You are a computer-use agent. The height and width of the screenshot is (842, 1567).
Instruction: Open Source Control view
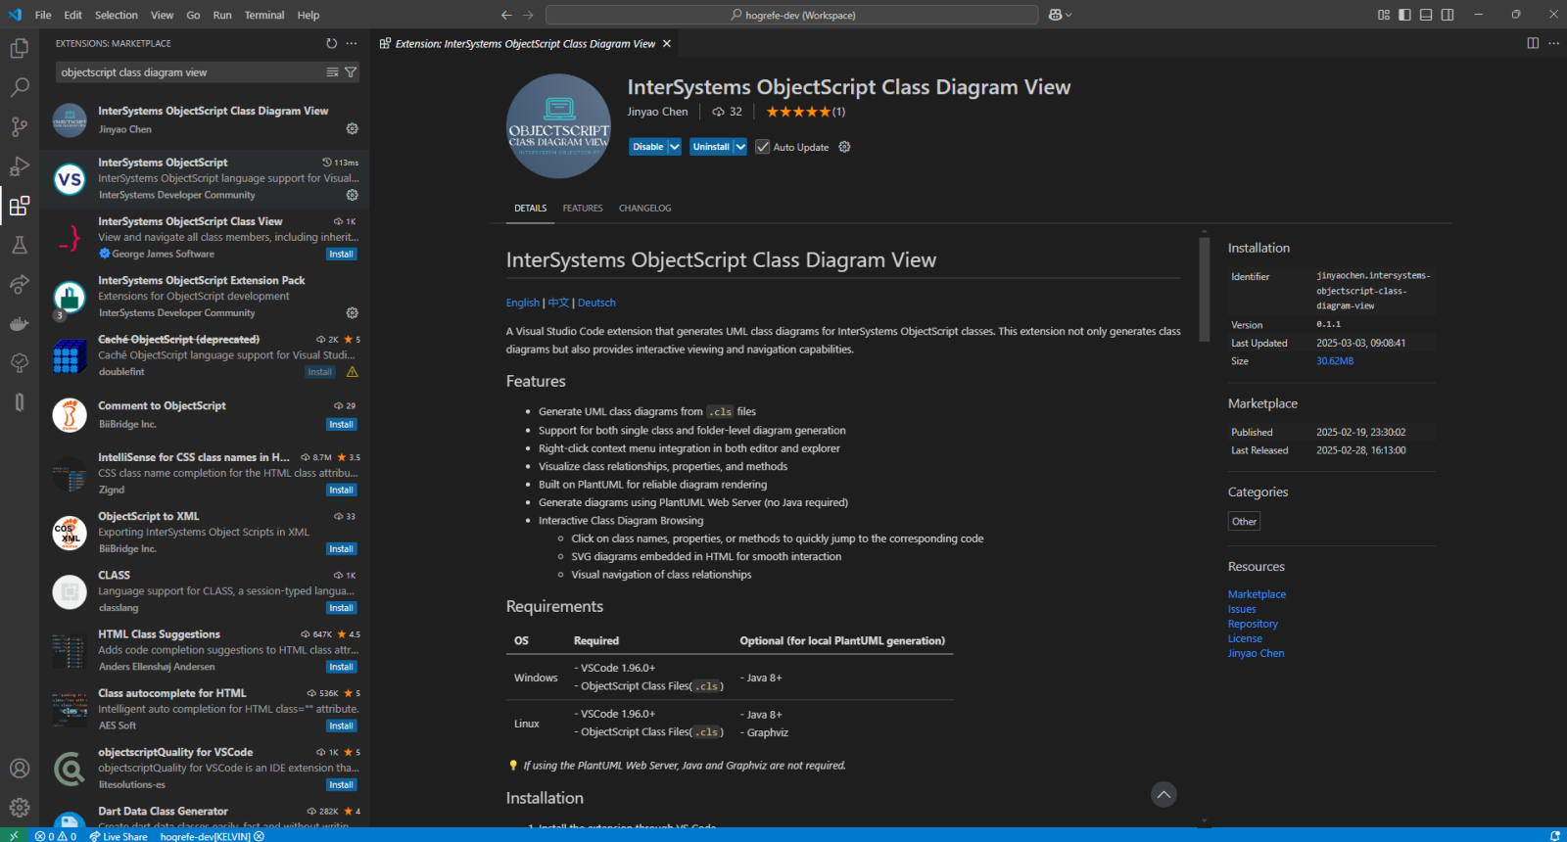[x=20, y=127]
